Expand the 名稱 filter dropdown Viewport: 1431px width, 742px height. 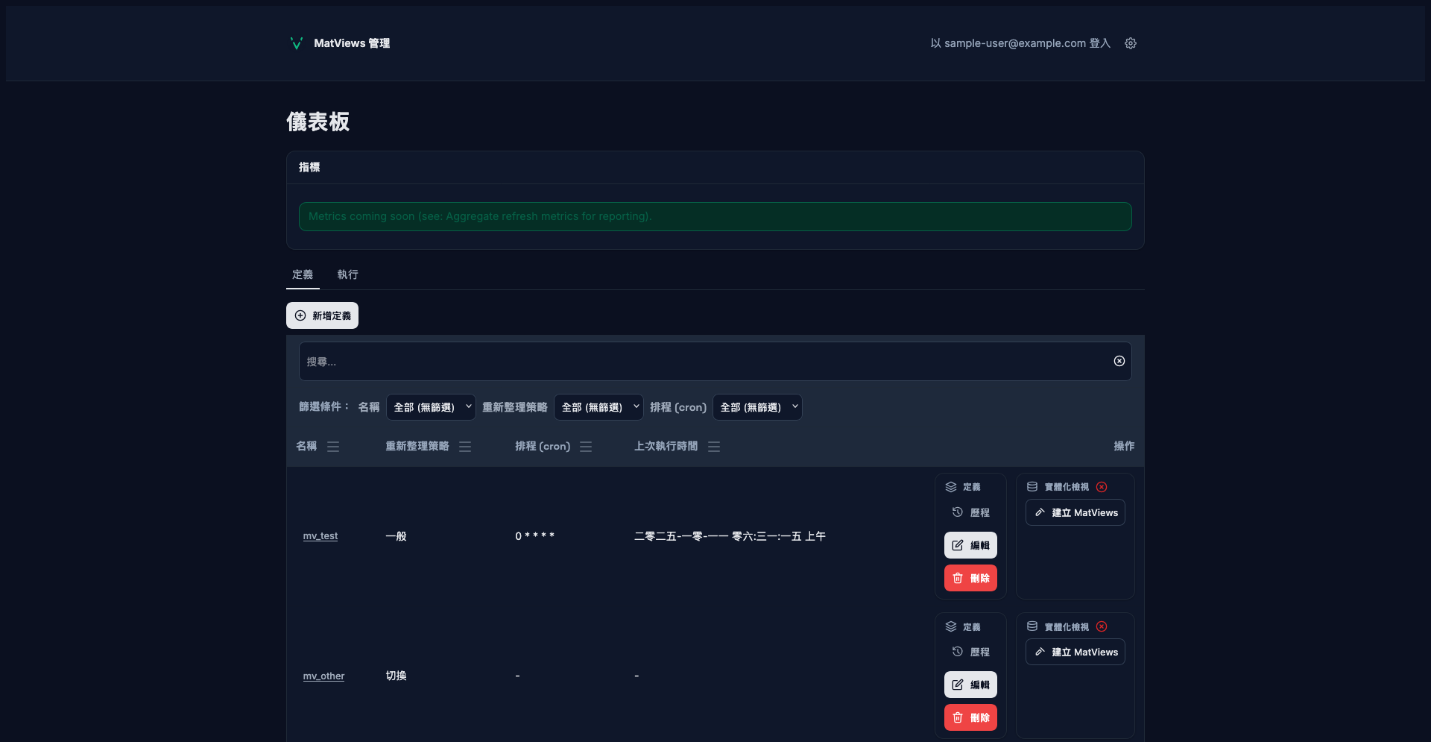pos(431,407)
